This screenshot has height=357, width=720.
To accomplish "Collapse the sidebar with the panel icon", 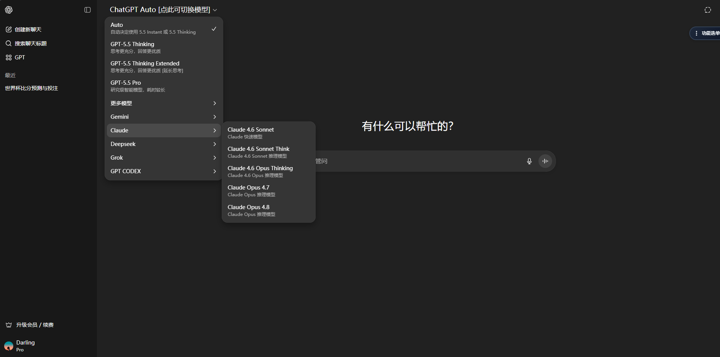I will pos(88,10).
